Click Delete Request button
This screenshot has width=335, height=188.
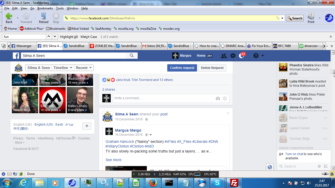point(212,68)
